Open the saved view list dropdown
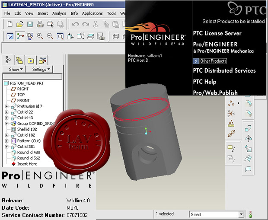The width and height of the screenshot is (268, 220). pos(80,36)
